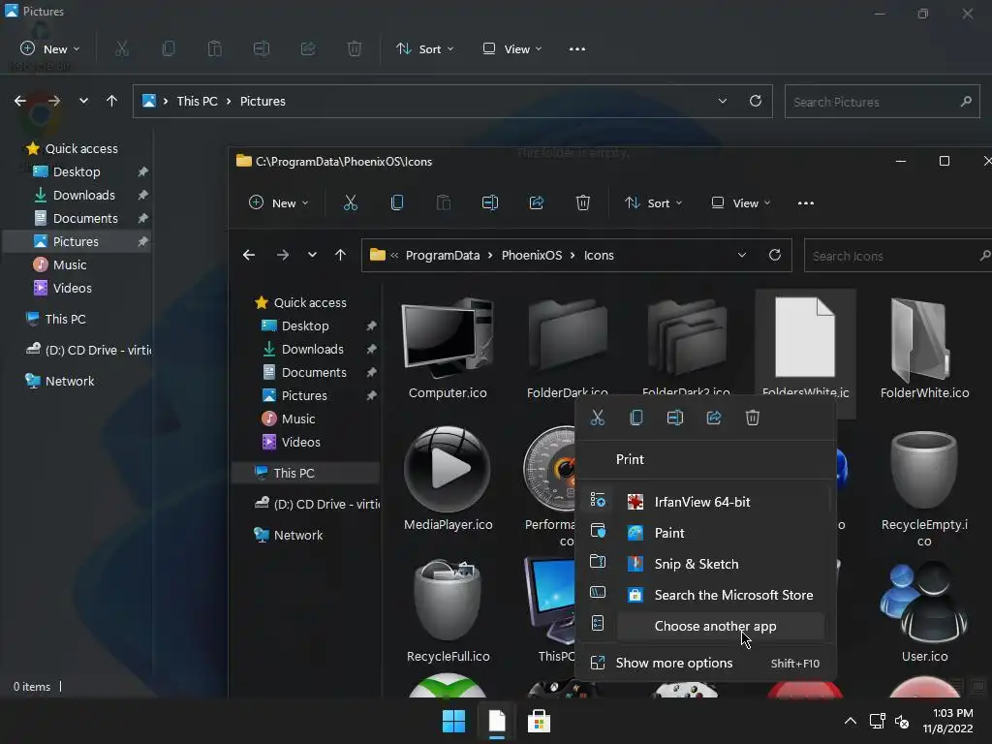Click This PC in Pictures breadcrumb

click(x=197, y=101)
